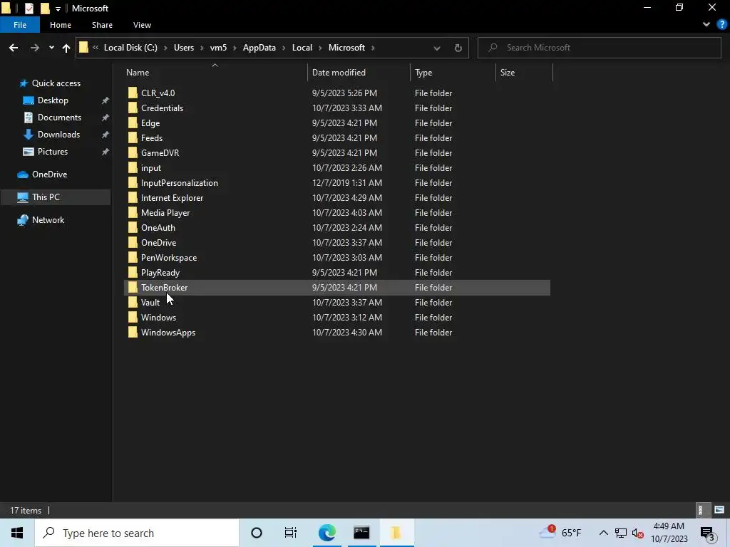Select the OneDrive folder icon in list
Viewport: 730px width, 547px height.
(x=133, y=243)
